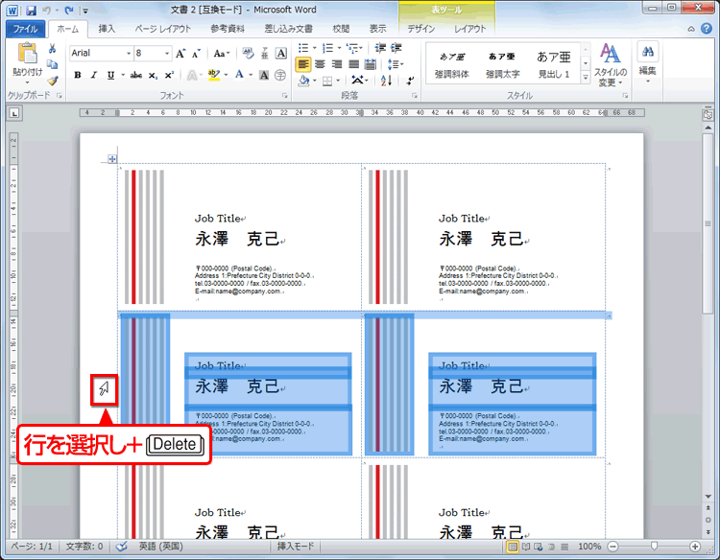Viewport: 720px width, 560px height.
Task: Select the Format Painter brush
Action: click(53, 81)
